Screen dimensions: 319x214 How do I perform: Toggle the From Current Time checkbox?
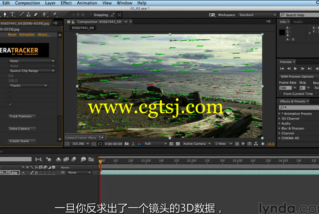pos(281,94)
